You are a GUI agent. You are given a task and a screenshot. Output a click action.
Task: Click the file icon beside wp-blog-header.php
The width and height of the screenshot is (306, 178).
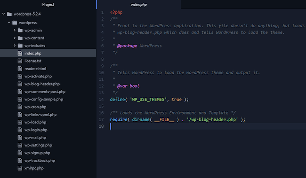20,84
